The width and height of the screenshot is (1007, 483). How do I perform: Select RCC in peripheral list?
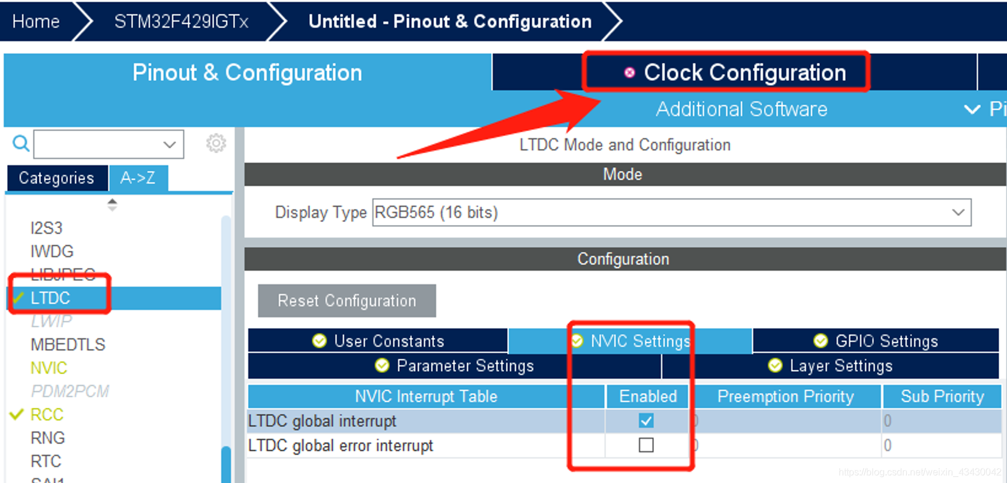click(x=47, y=415)
